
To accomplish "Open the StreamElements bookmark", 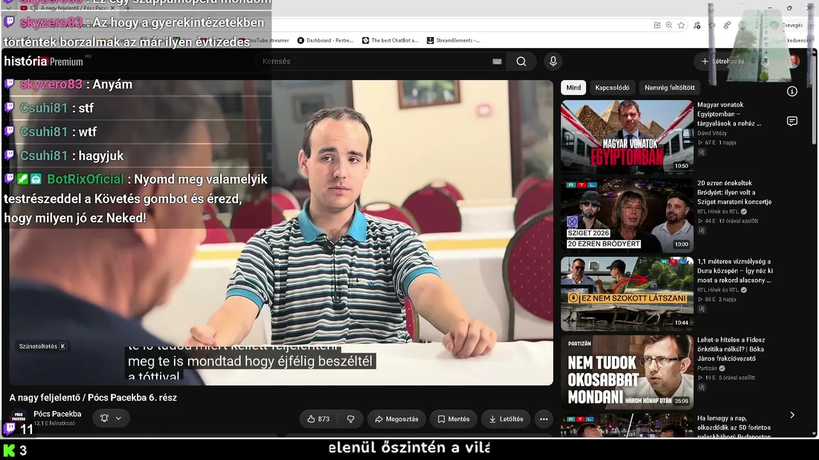I will (x=453, y=40).
